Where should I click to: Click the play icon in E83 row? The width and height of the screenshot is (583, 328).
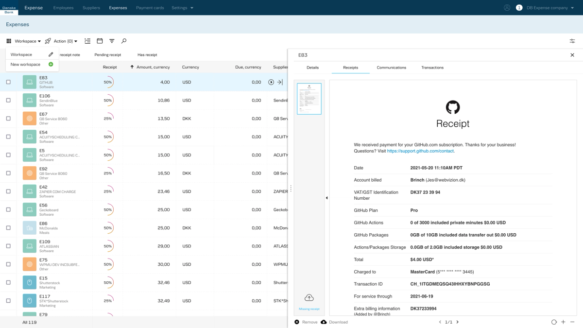(271, 82)
